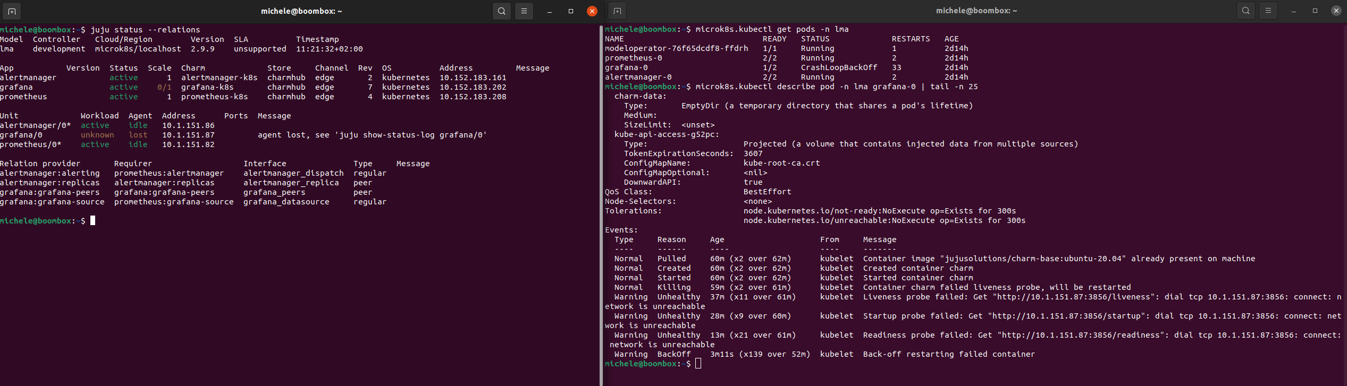Close the left terminal with orange button

[592, 11]
